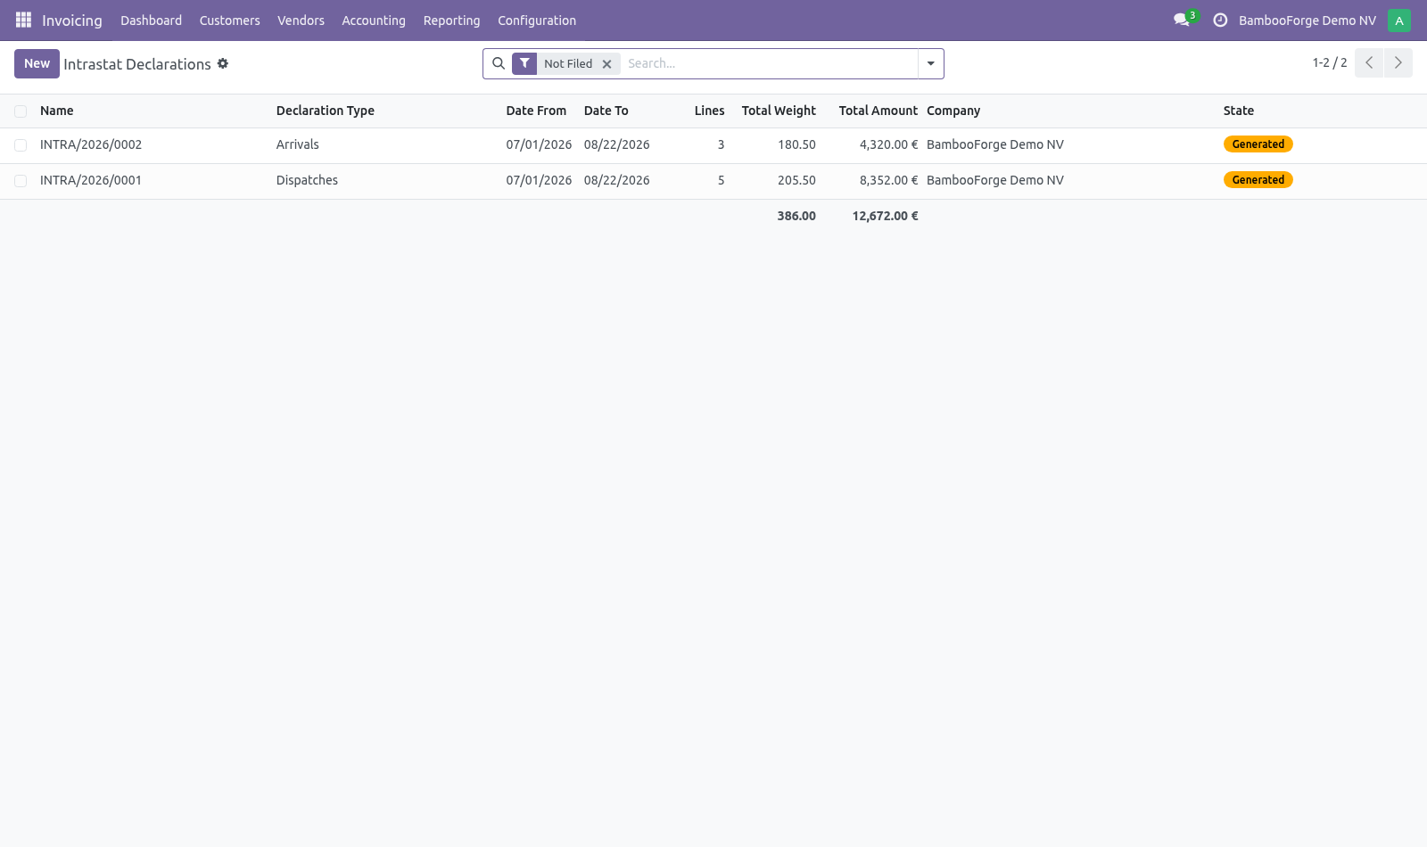The width and height of the screenshot is (1427, 847).
Task: Click the search magnifier icon
Action: [499, 63]
